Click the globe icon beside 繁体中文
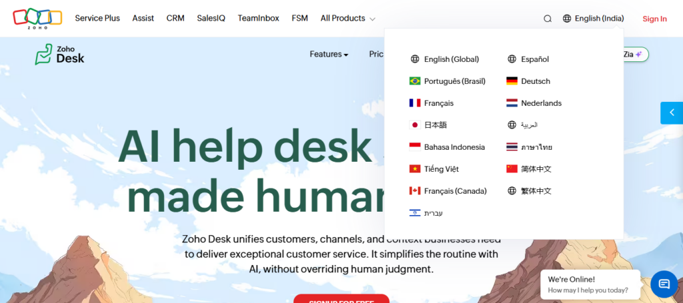This screenshot has width=683, height=303. pyautogui.click(x=512, y=191)
